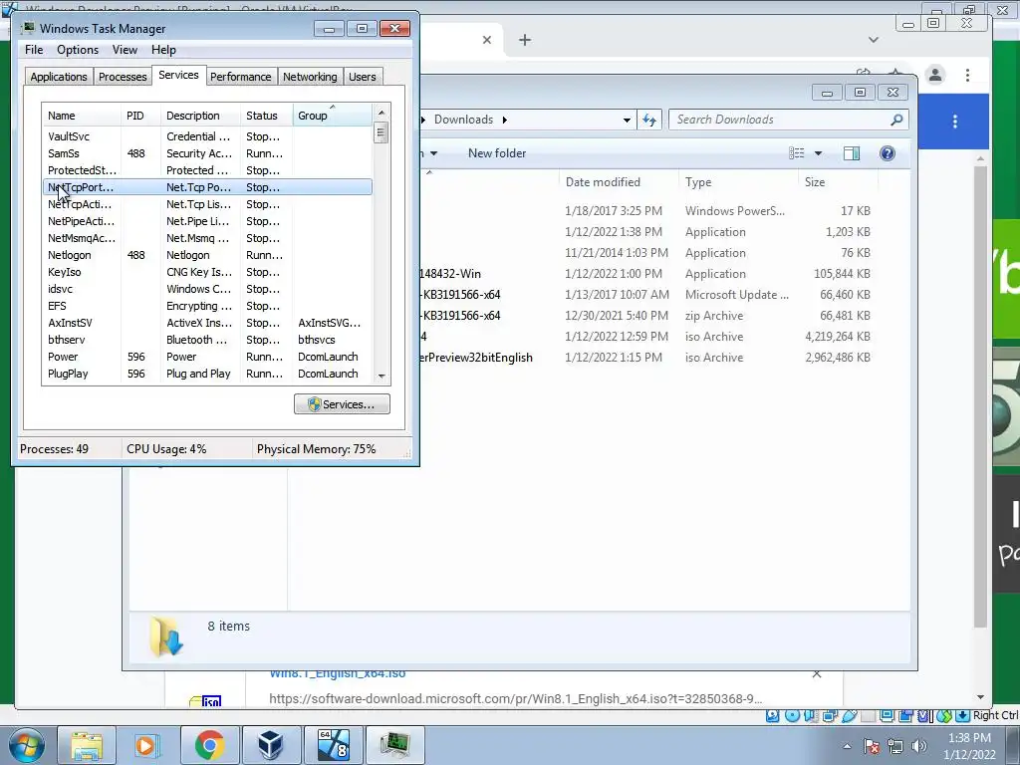Sort services by the PID column
This screenshot has height=765, width=1020.
[x=140, y=116]
